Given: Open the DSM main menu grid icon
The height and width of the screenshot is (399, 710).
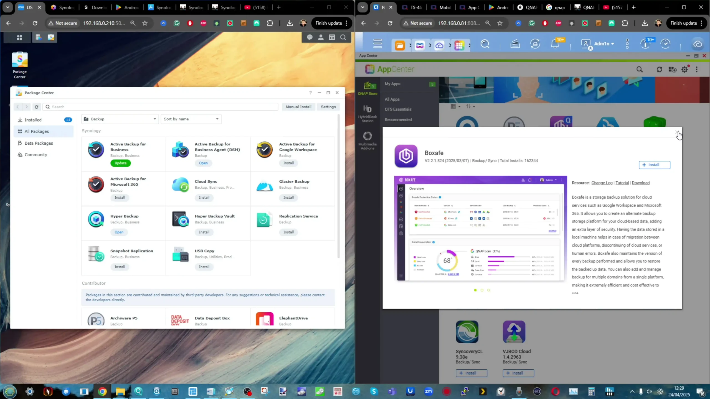Looking at the screenshot, I should pyautogui.click(x=19, y=37).
